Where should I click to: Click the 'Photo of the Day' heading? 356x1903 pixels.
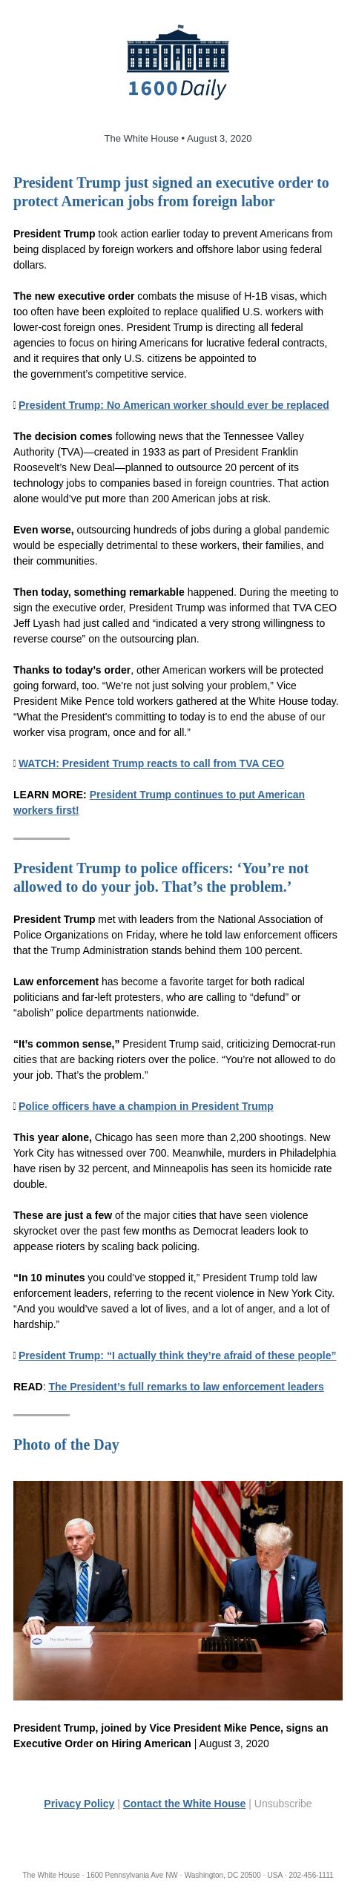pos(66,1444)
